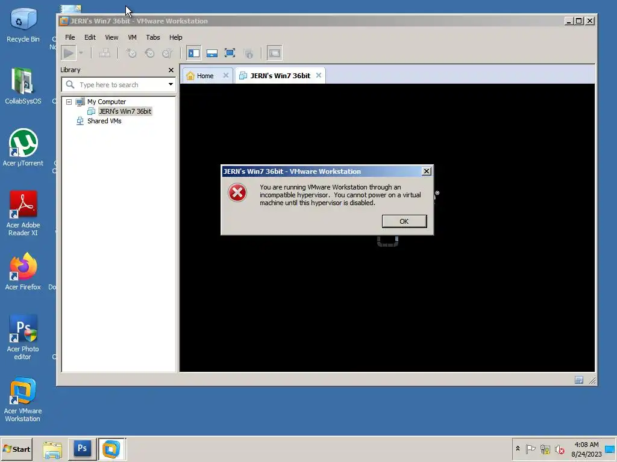Image resolution: width=617 pixels, height=462 pixels.
Task: Click the Show Desktop button in taskbar
Action: pos(610,449)
